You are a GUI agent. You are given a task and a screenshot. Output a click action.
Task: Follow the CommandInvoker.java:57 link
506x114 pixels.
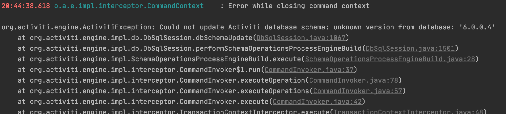pos(357,91)
